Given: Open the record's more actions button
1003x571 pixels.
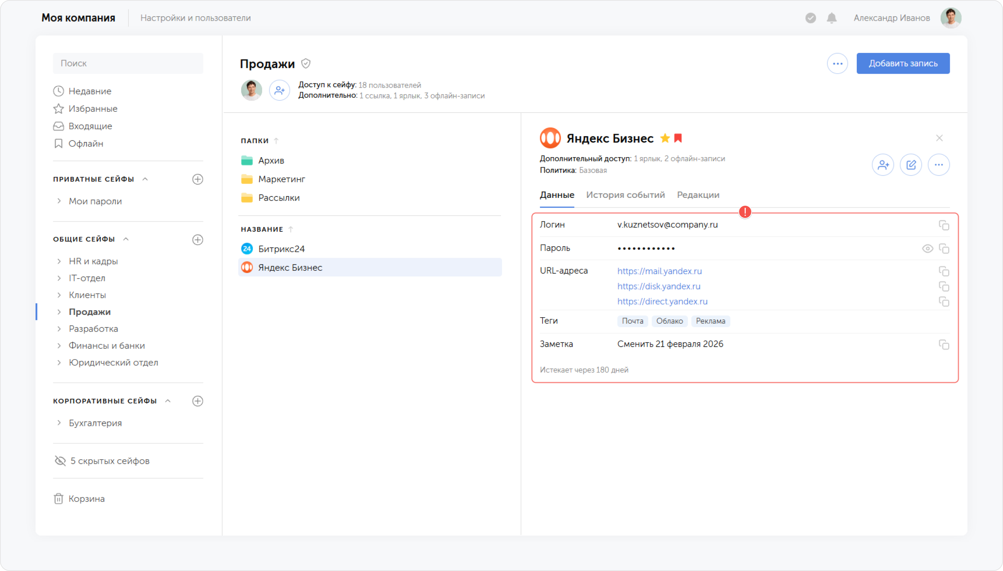Looking at the screenshot, I should (938, 165).
